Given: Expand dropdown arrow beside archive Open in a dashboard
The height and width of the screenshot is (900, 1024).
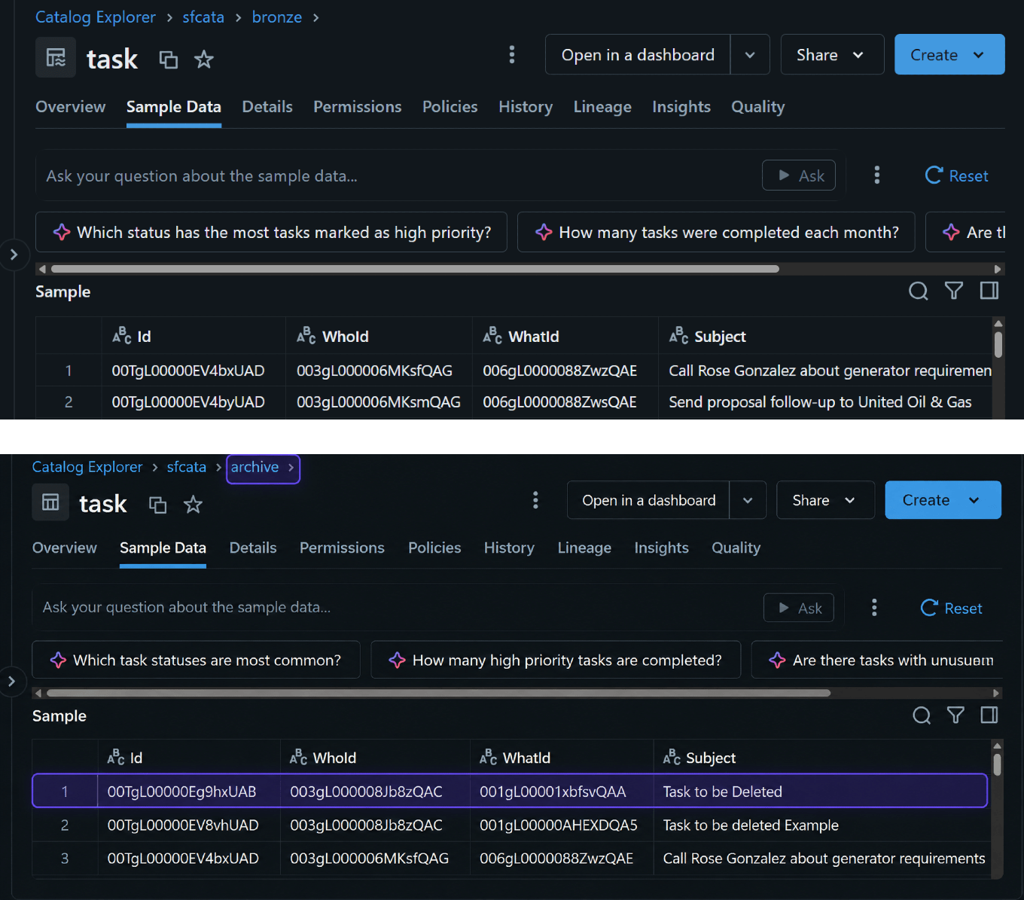Looking at the screenshot, I should (748, 500).
